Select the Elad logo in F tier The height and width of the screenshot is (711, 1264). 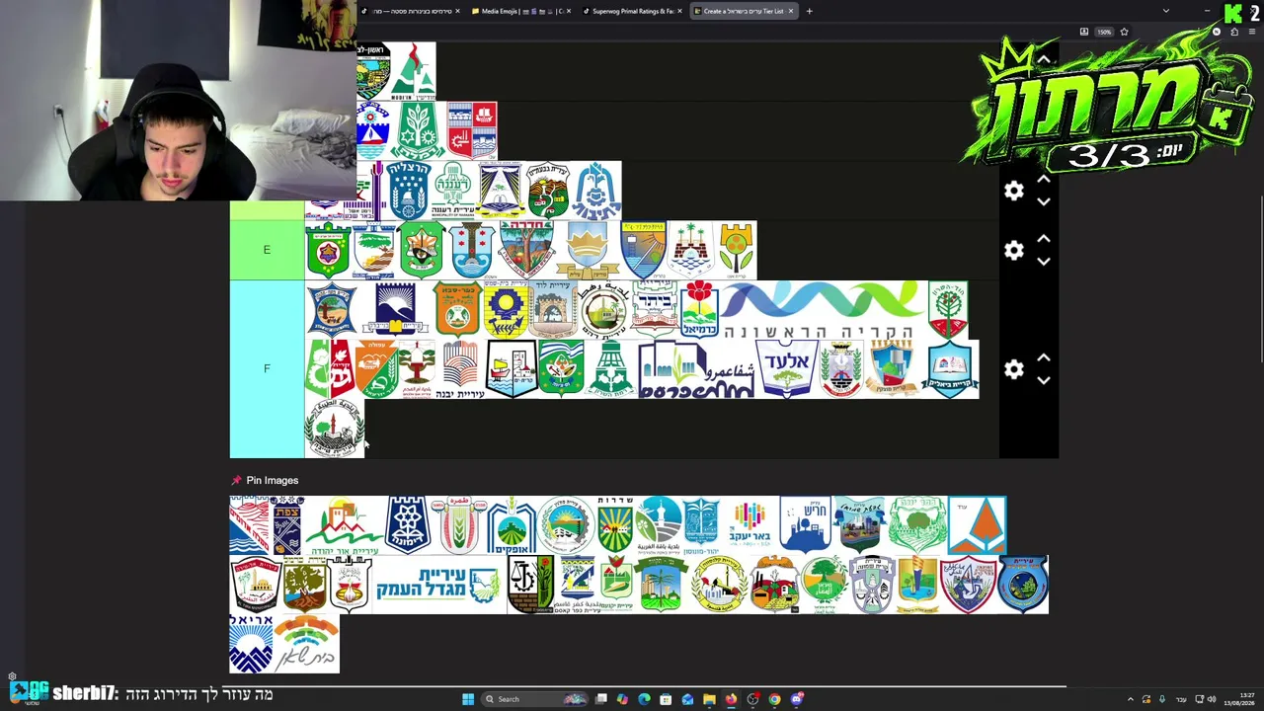(x=787, y=368)
